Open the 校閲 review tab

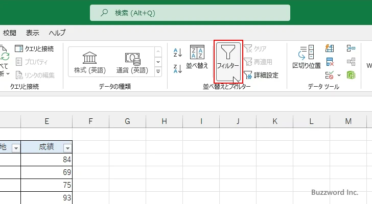[x=10, y=33]
